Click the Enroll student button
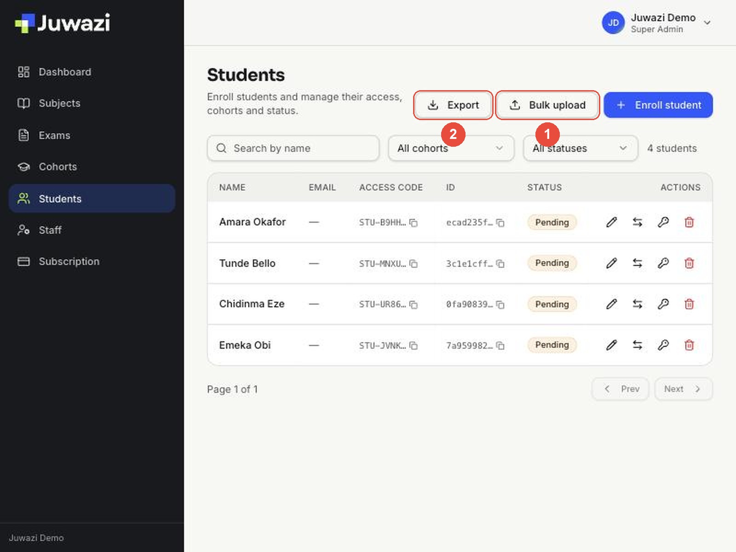736x552 pixels. (658, 105)
